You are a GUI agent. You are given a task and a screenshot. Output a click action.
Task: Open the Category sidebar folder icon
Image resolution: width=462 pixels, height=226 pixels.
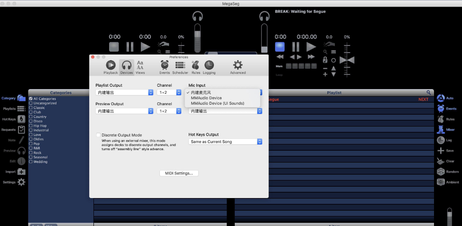coord(21,98)
